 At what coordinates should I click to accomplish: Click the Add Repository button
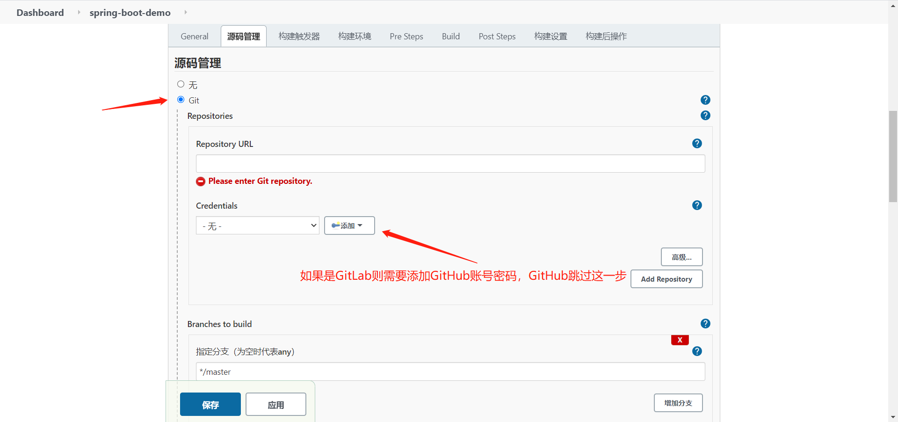(666, 279)
